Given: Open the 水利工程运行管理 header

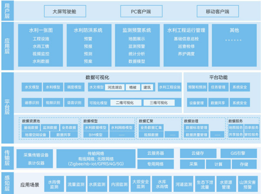Looking at the screenshot, I should point(186,30).
